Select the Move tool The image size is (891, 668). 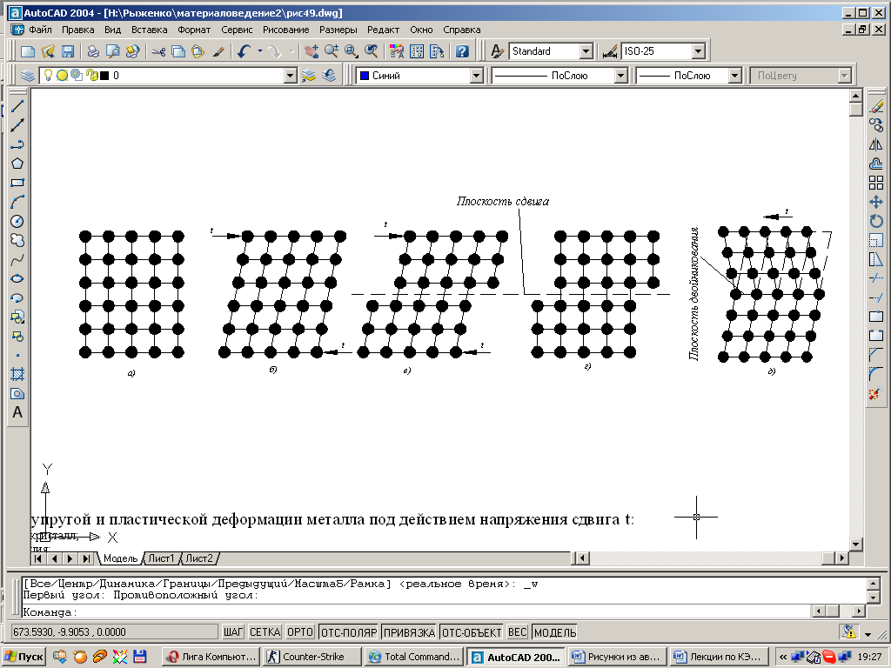tap(876, 202)
